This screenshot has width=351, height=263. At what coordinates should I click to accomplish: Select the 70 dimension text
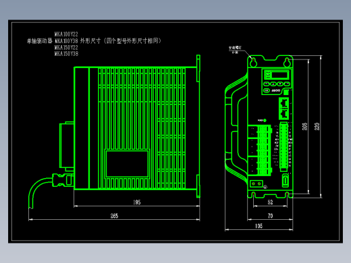[270, 216]
